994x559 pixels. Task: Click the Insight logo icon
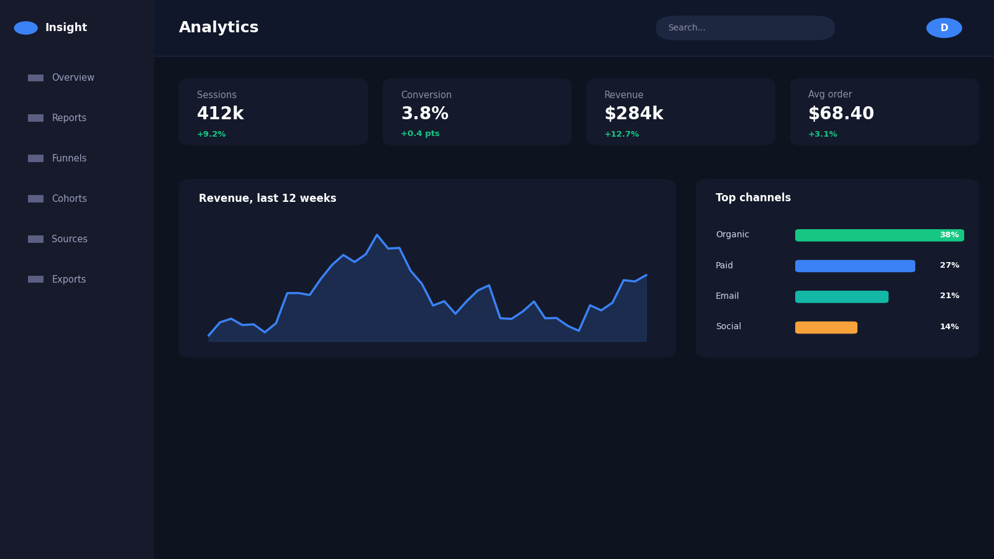click(25, 28)
